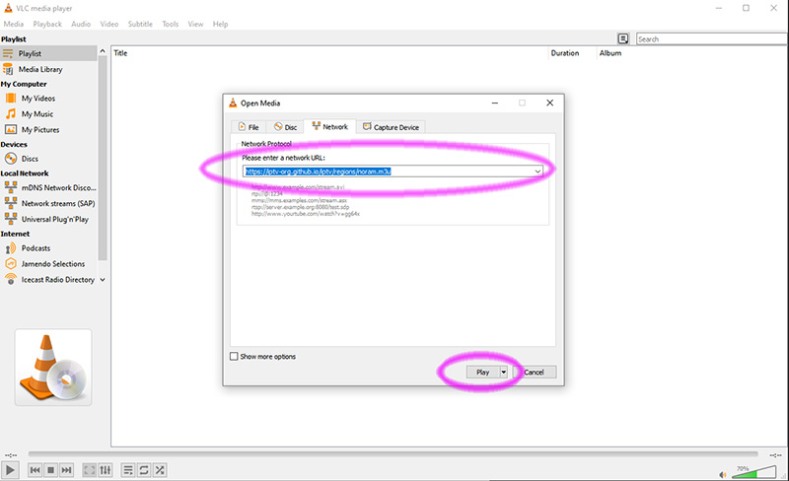Switch to Disc tab in Open Media
Image resolution: width=789 pixels, height=481 pixels.
[x=285, y=127]
